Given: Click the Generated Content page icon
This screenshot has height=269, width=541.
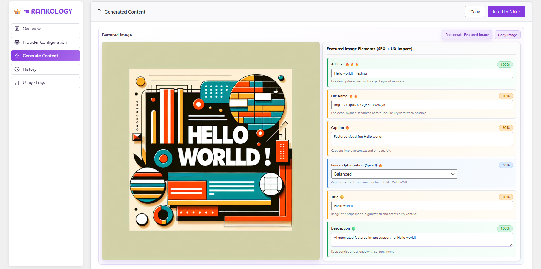Looking at the screenshot, I should tap(100, 12).
